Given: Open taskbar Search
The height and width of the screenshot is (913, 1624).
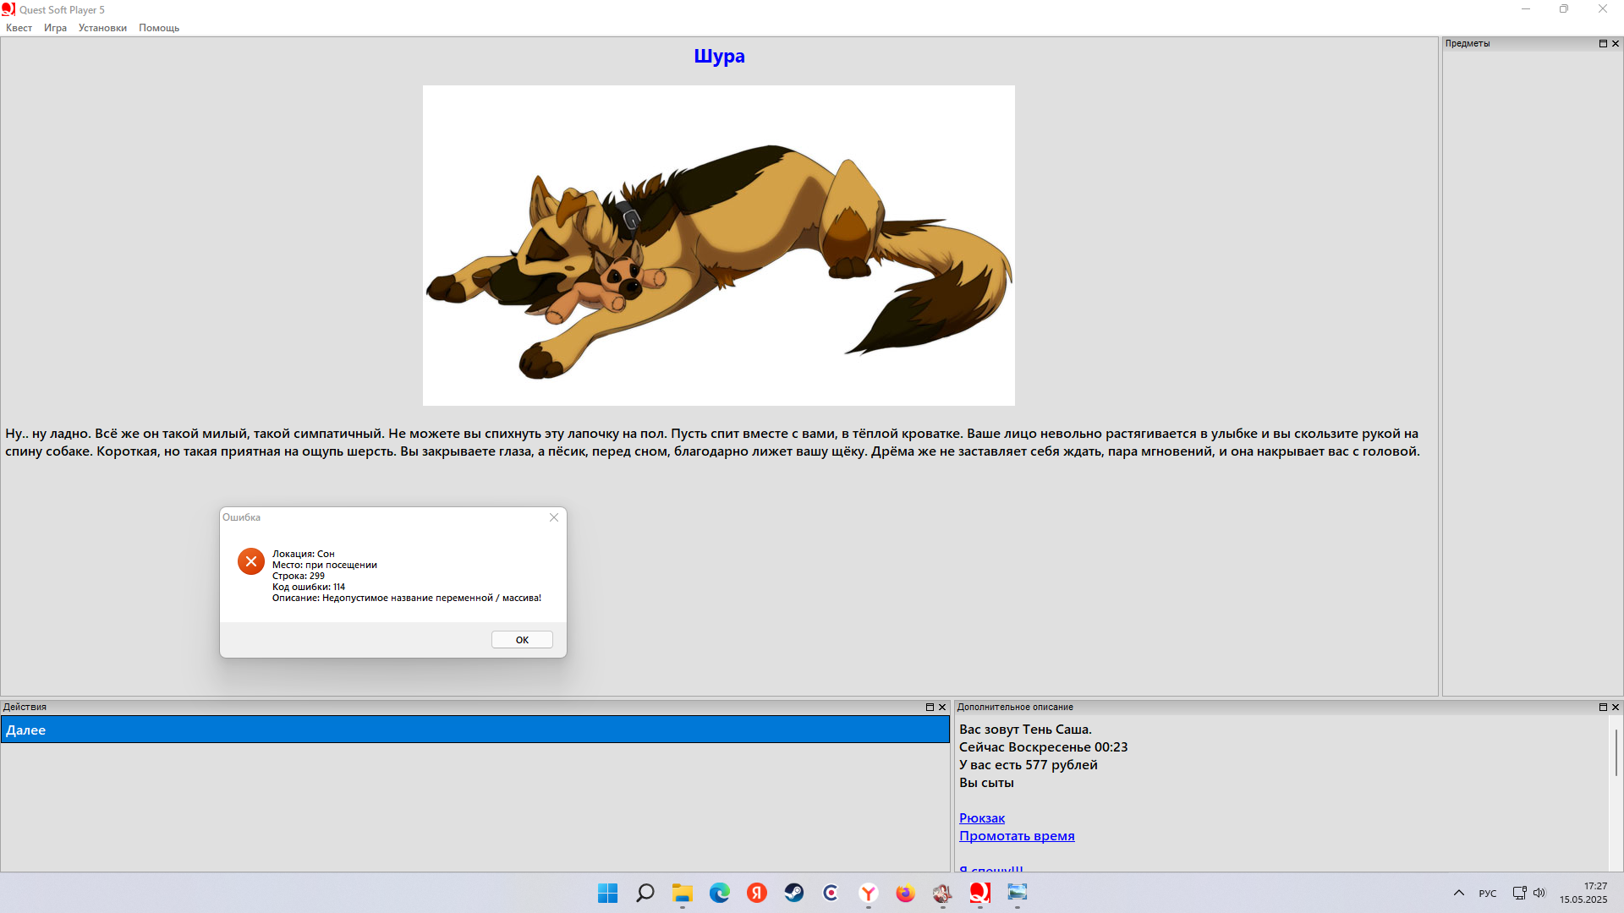Looking at the screenshot, I should [x=645, y=893].
